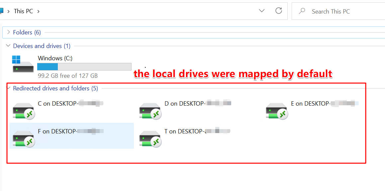This screenshot has height=191, width=385.
Task: Open the address bar history dropdown chevron
Action: [261, 11]
